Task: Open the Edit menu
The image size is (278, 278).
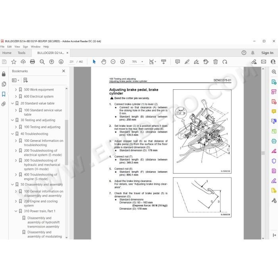Action: (10, 46)
